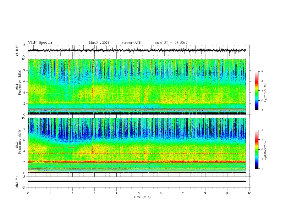The height and width of the screenshot is (217, 281).
Task: Click the "ch.3(V)" axis label
Action: pyautogui.click(x=17, y=182)
